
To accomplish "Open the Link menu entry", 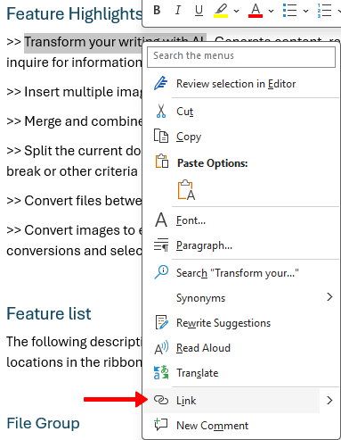I will 231,401.
